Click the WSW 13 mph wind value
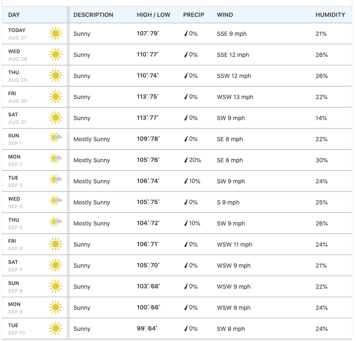 click(x=235, y=97)
